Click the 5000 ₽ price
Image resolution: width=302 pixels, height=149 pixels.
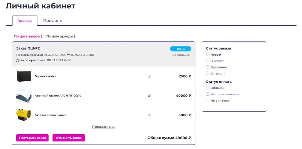(185, 115)
